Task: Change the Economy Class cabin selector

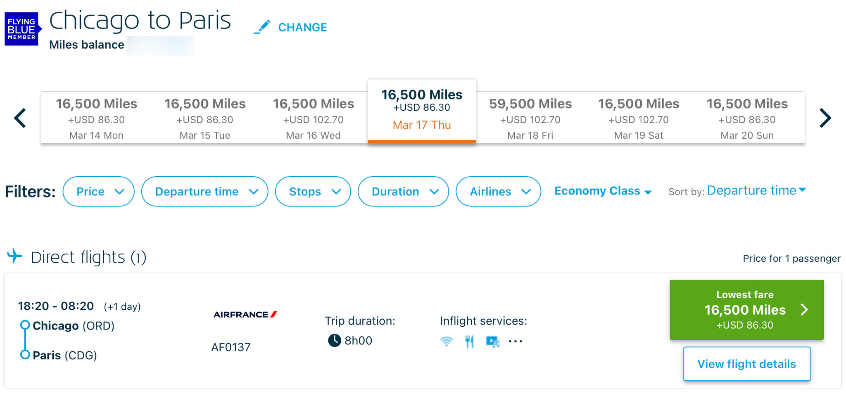Action: [603, 191]
